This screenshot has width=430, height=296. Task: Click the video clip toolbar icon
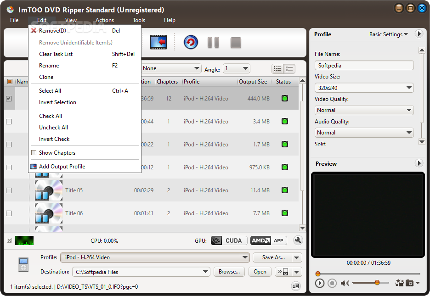(x=158, y=42)
